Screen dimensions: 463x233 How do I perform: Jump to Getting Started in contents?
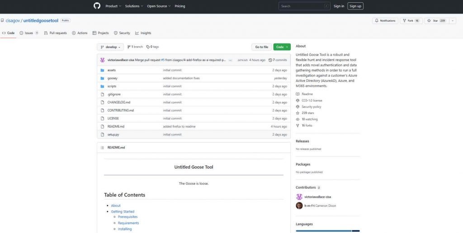click(x=123, y=211)
